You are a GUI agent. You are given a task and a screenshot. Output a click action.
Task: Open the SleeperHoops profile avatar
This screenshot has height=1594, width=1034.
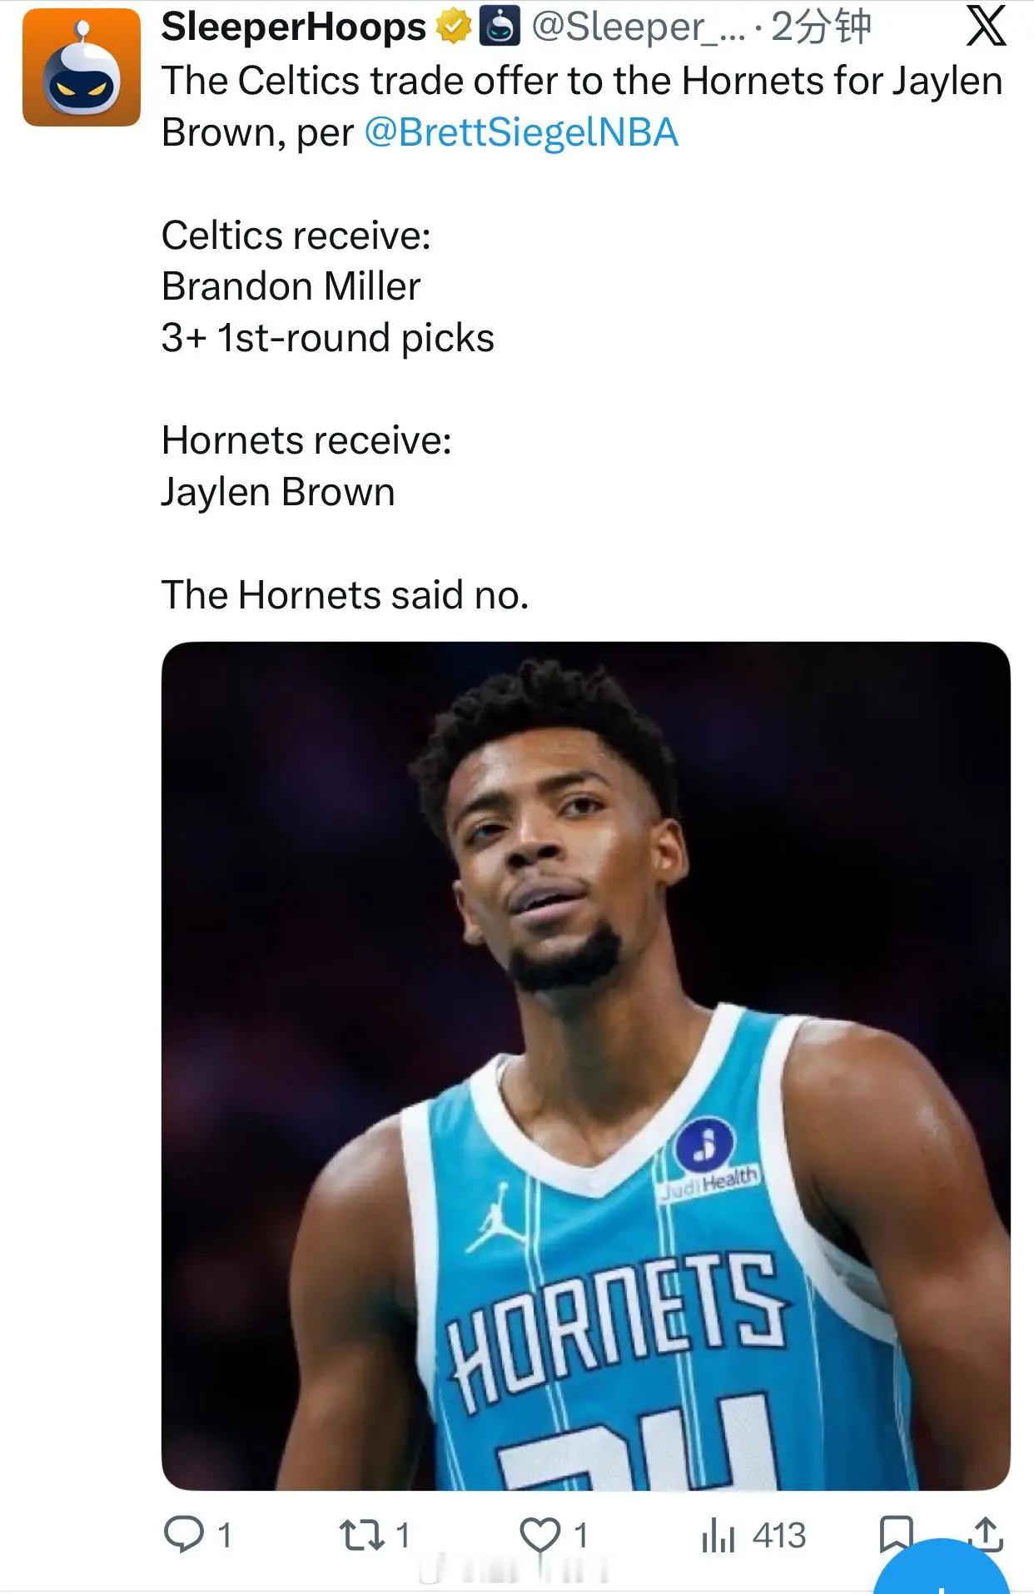[81, 68]
